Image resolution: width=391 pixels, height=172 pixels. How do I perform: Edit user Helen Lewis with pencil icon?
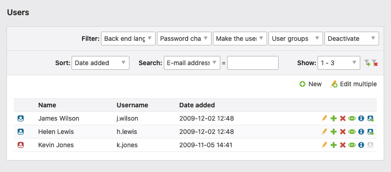coord(324,132)
